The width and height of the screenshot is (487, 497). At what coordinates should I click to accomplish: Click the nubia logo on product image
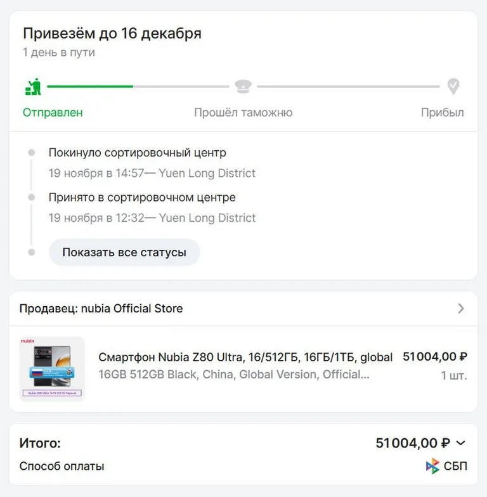pos(28,341)
